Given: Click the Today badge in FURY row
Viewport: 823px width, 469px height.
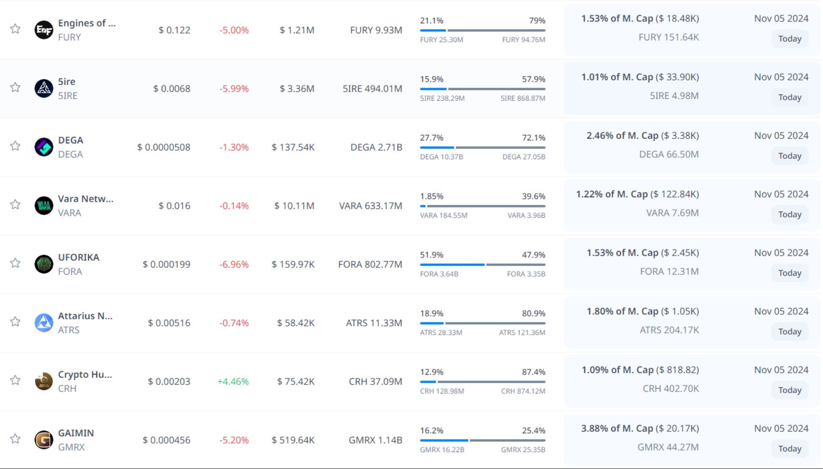Looking at the screenshot, I should click(x=789, y=39).
